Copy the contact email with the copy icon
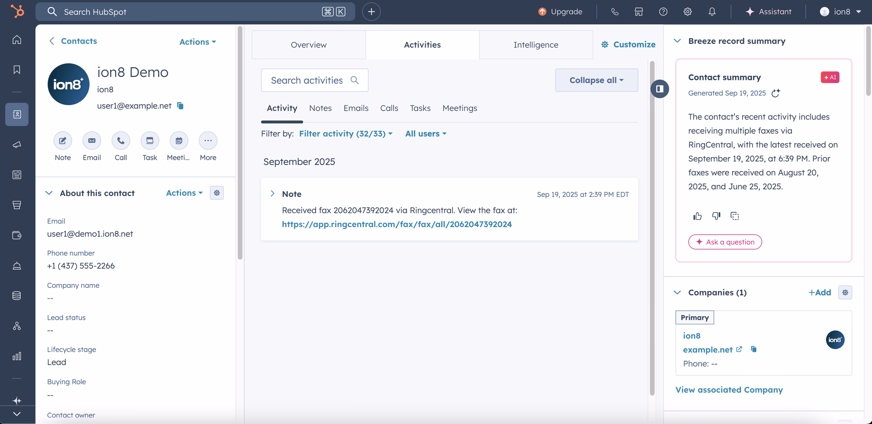The image size is (872, 424). click(x=180, y=106)
